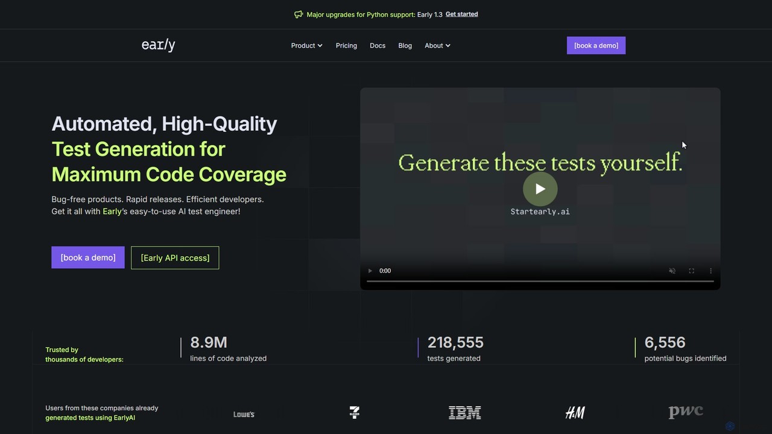Click the H&M company logo
The height and width of the screenshot is (434, 772).
click(x=575, y=413)
